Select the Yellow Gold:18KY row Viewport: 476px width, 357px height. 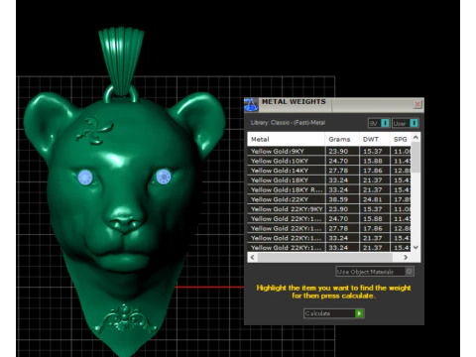(329, 180)
